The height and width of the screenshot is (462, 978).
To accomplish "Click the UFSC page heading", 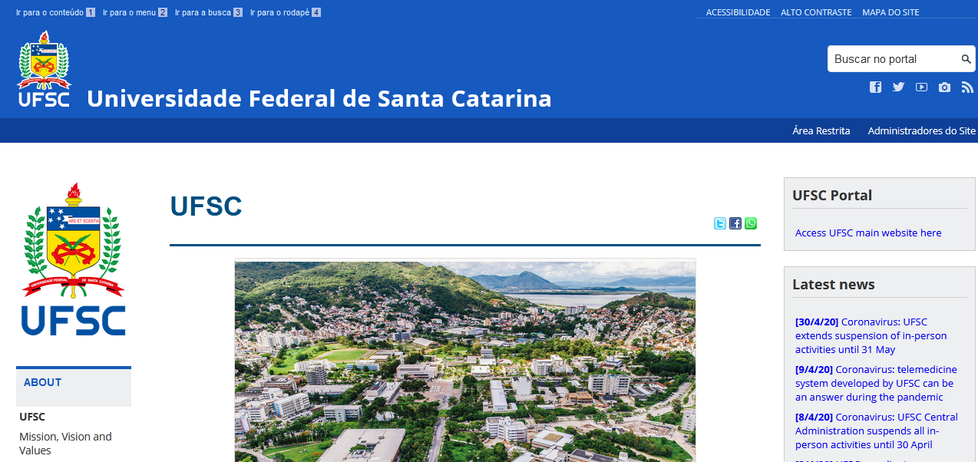I will (x=207, y=206).
